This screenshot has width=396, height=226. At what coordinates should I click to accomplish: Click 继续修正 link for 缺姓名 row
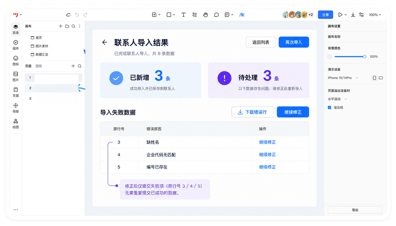(267, 142)
